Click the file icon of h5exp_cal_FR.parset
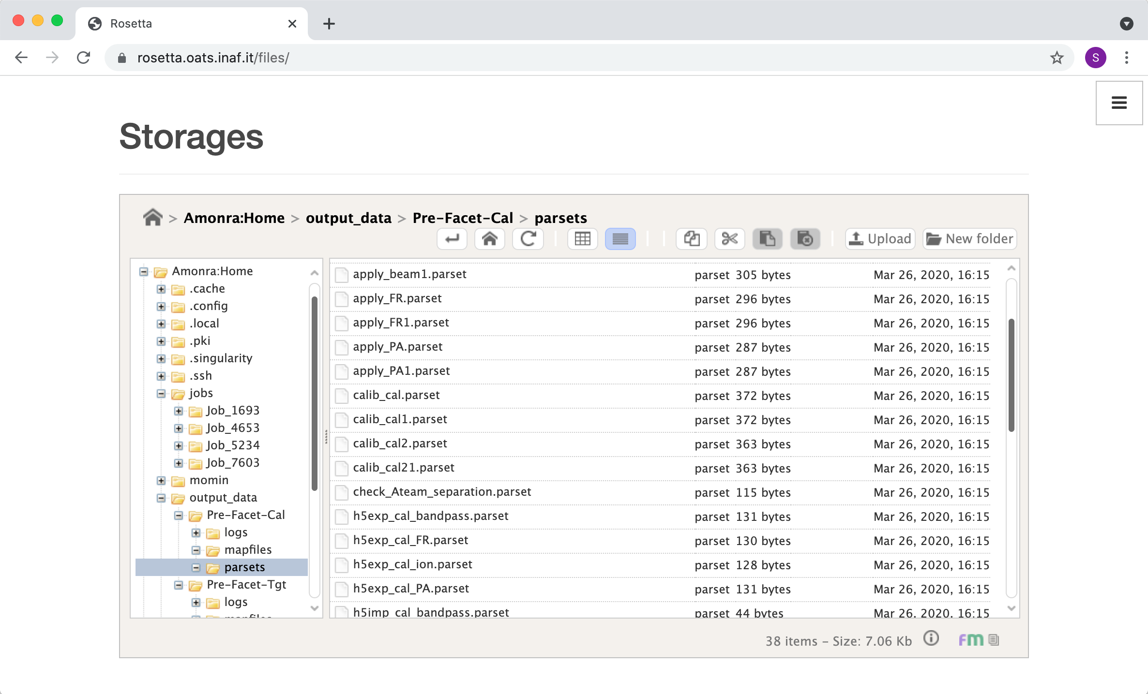Image resolution: width=1148 pixels, height=694 pixels. coord(342,541)
